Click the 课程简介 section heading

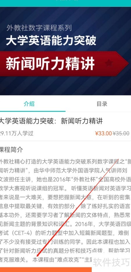pos(11,150)
